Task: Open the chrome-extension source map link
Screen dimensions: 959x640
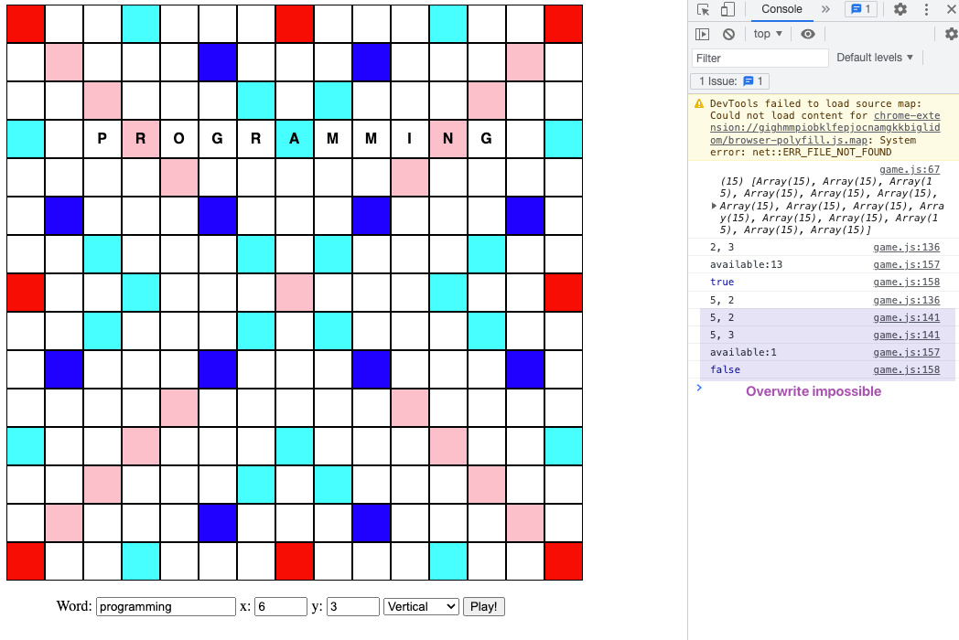Action: pos(825,128)
